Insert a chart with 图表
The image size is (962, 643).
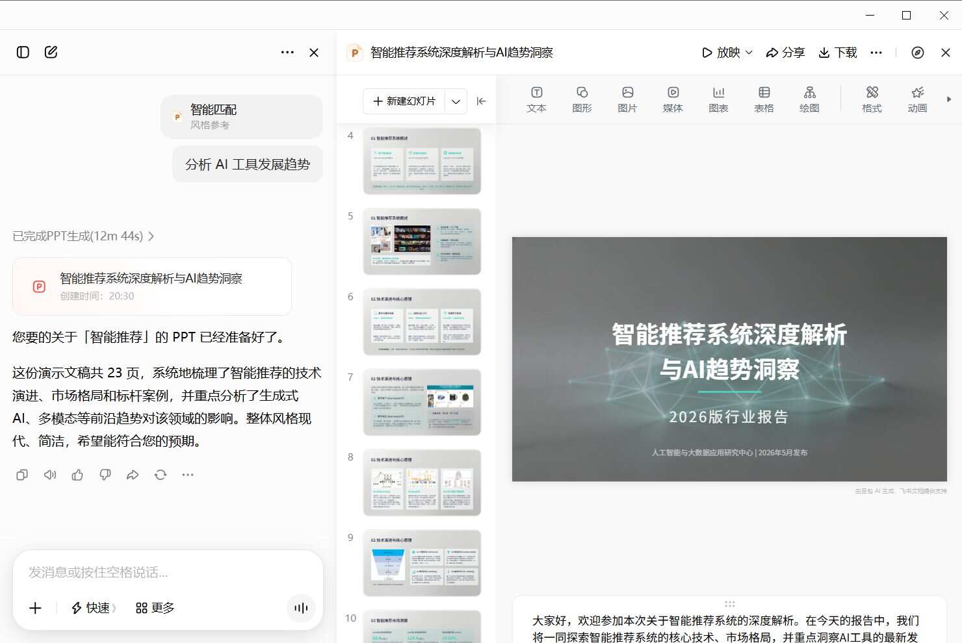718,99
